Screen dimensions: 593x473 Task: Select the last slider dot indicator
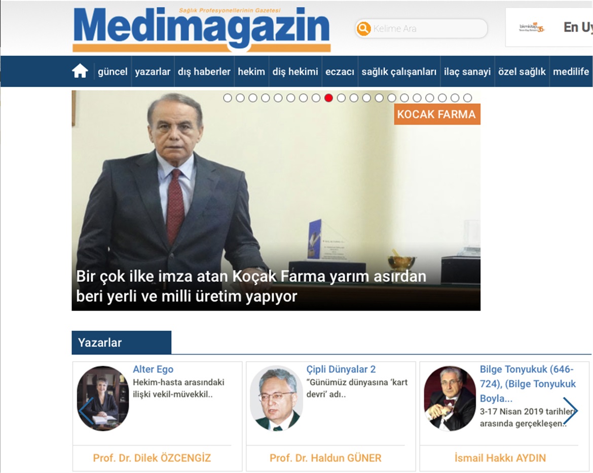coord(467,98)
